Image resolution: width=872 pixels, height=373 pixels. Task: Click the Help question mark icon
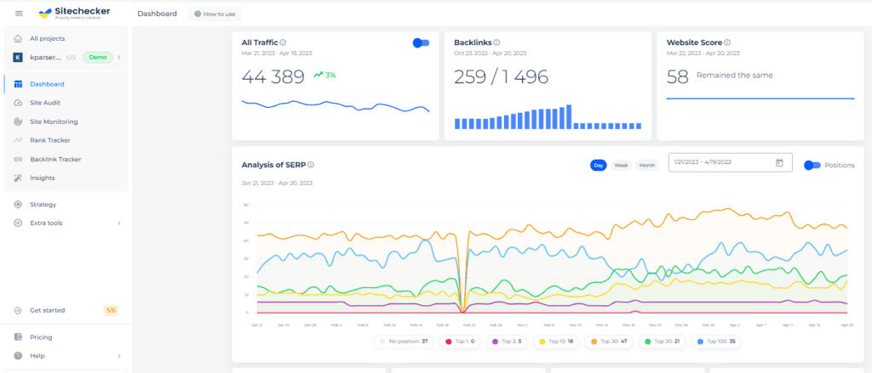tap(18, 356)
